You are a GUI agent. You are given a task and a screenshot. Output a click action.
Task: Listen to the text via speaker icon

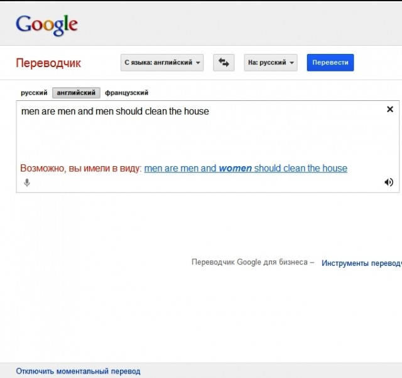pos(389,182)
